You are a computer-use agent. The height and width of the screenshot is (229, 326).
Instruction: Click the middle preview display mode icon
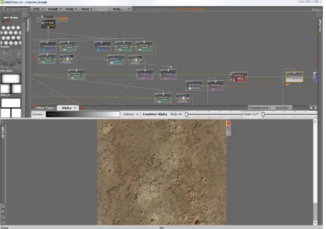[228, 128]
